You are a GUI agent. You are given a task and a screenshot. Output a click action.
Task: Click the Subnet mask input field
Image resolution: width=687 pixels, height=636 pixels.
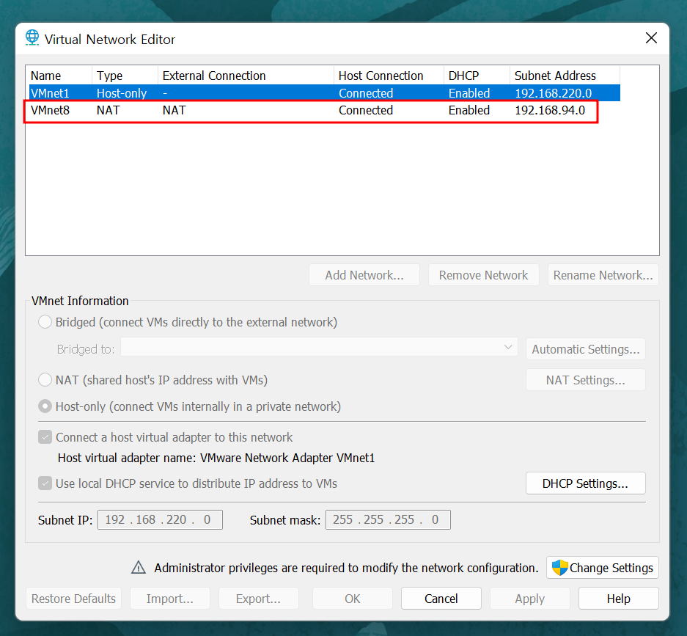(388, 519)
